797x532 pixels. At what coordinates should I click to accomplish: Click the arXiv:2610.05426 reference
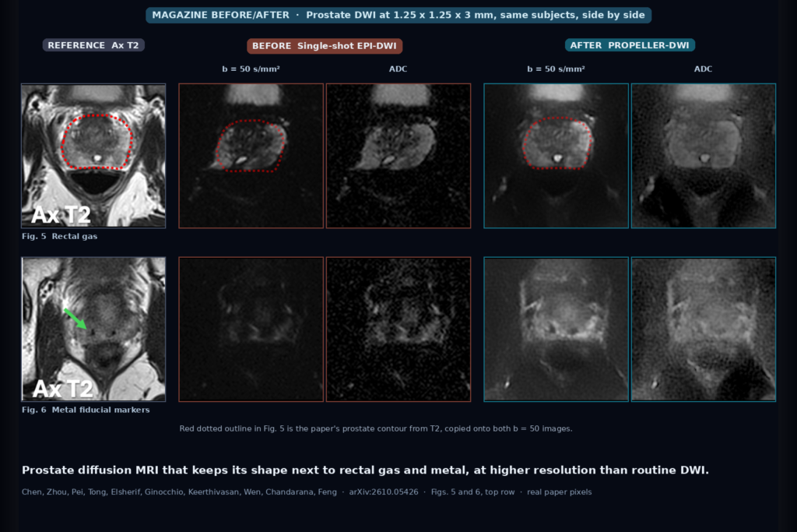[384, 492]
